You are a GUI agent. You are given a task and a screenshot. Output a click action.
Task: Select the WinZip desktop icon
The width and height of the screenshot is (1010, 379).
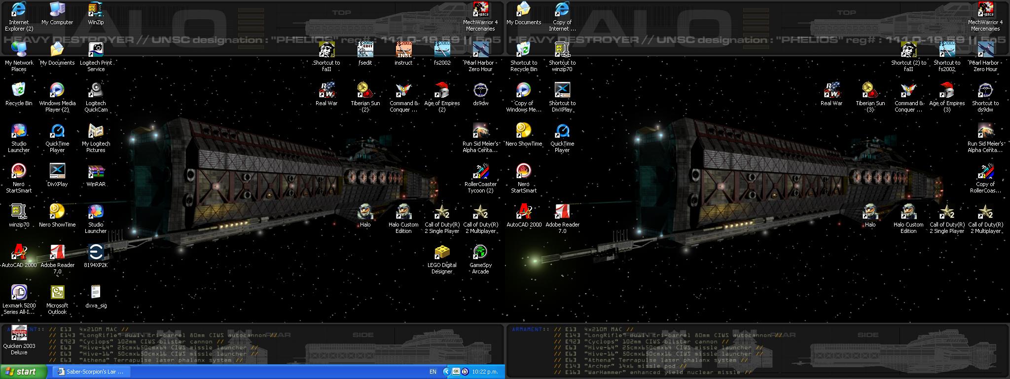tap(96, 13)
